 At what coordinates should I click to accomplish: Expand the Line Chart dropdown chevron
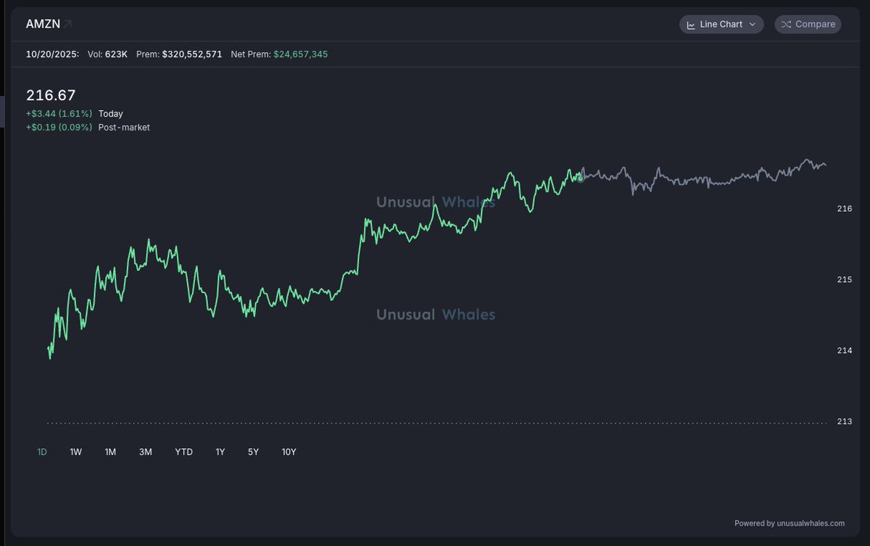click(753, 25)
